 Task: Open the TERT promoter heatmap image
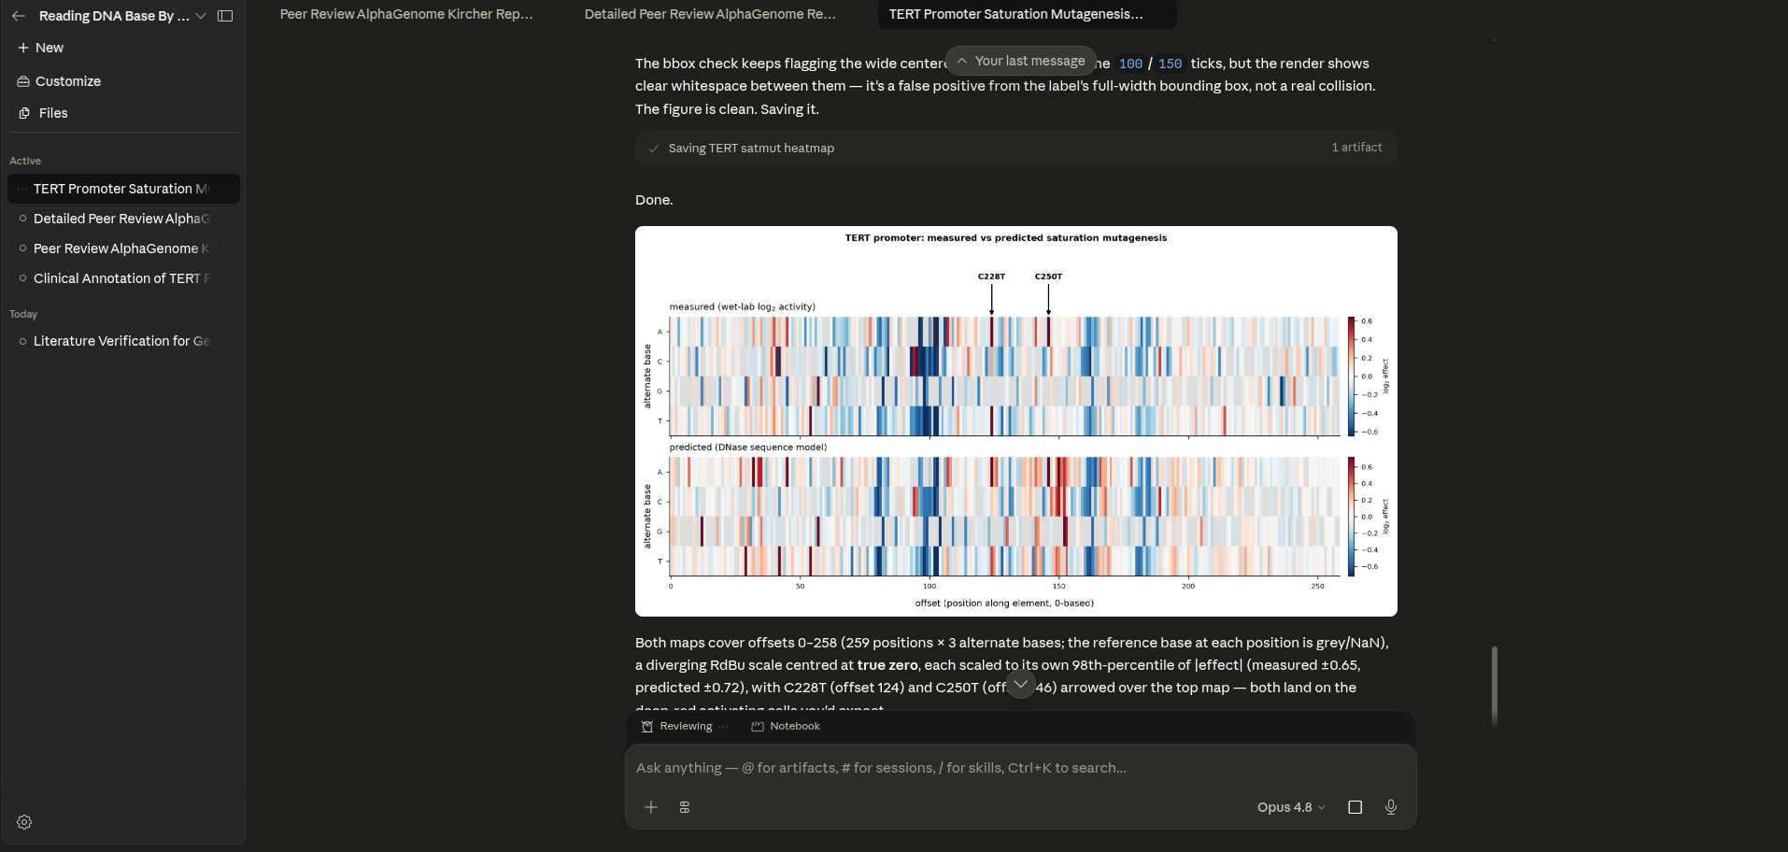click(x=1016, y=421)
